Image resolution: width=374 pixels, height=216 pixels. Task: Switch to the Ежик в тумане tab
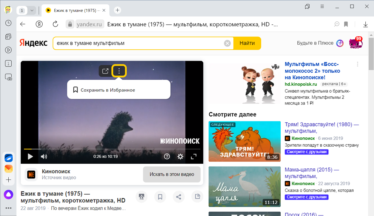pos(76,10)
